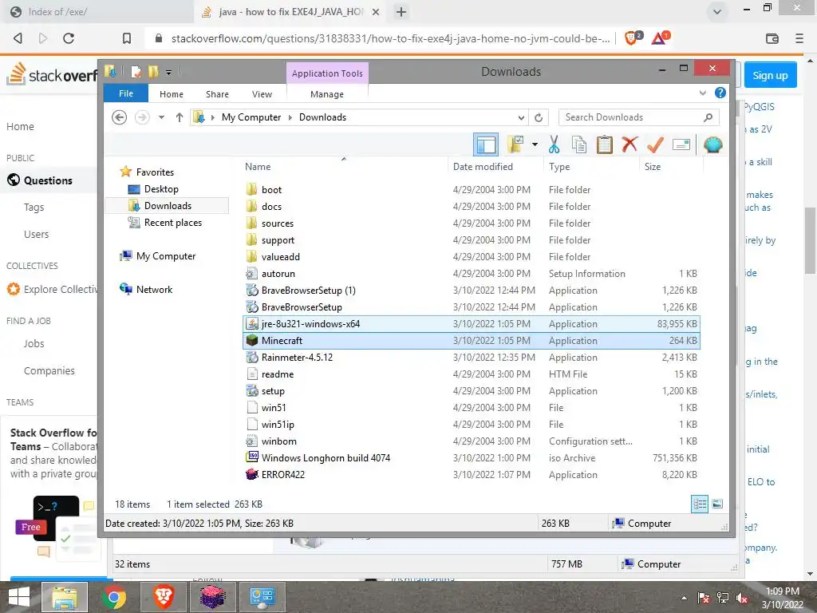Open the Brave wallet icon

pos(772,38)
